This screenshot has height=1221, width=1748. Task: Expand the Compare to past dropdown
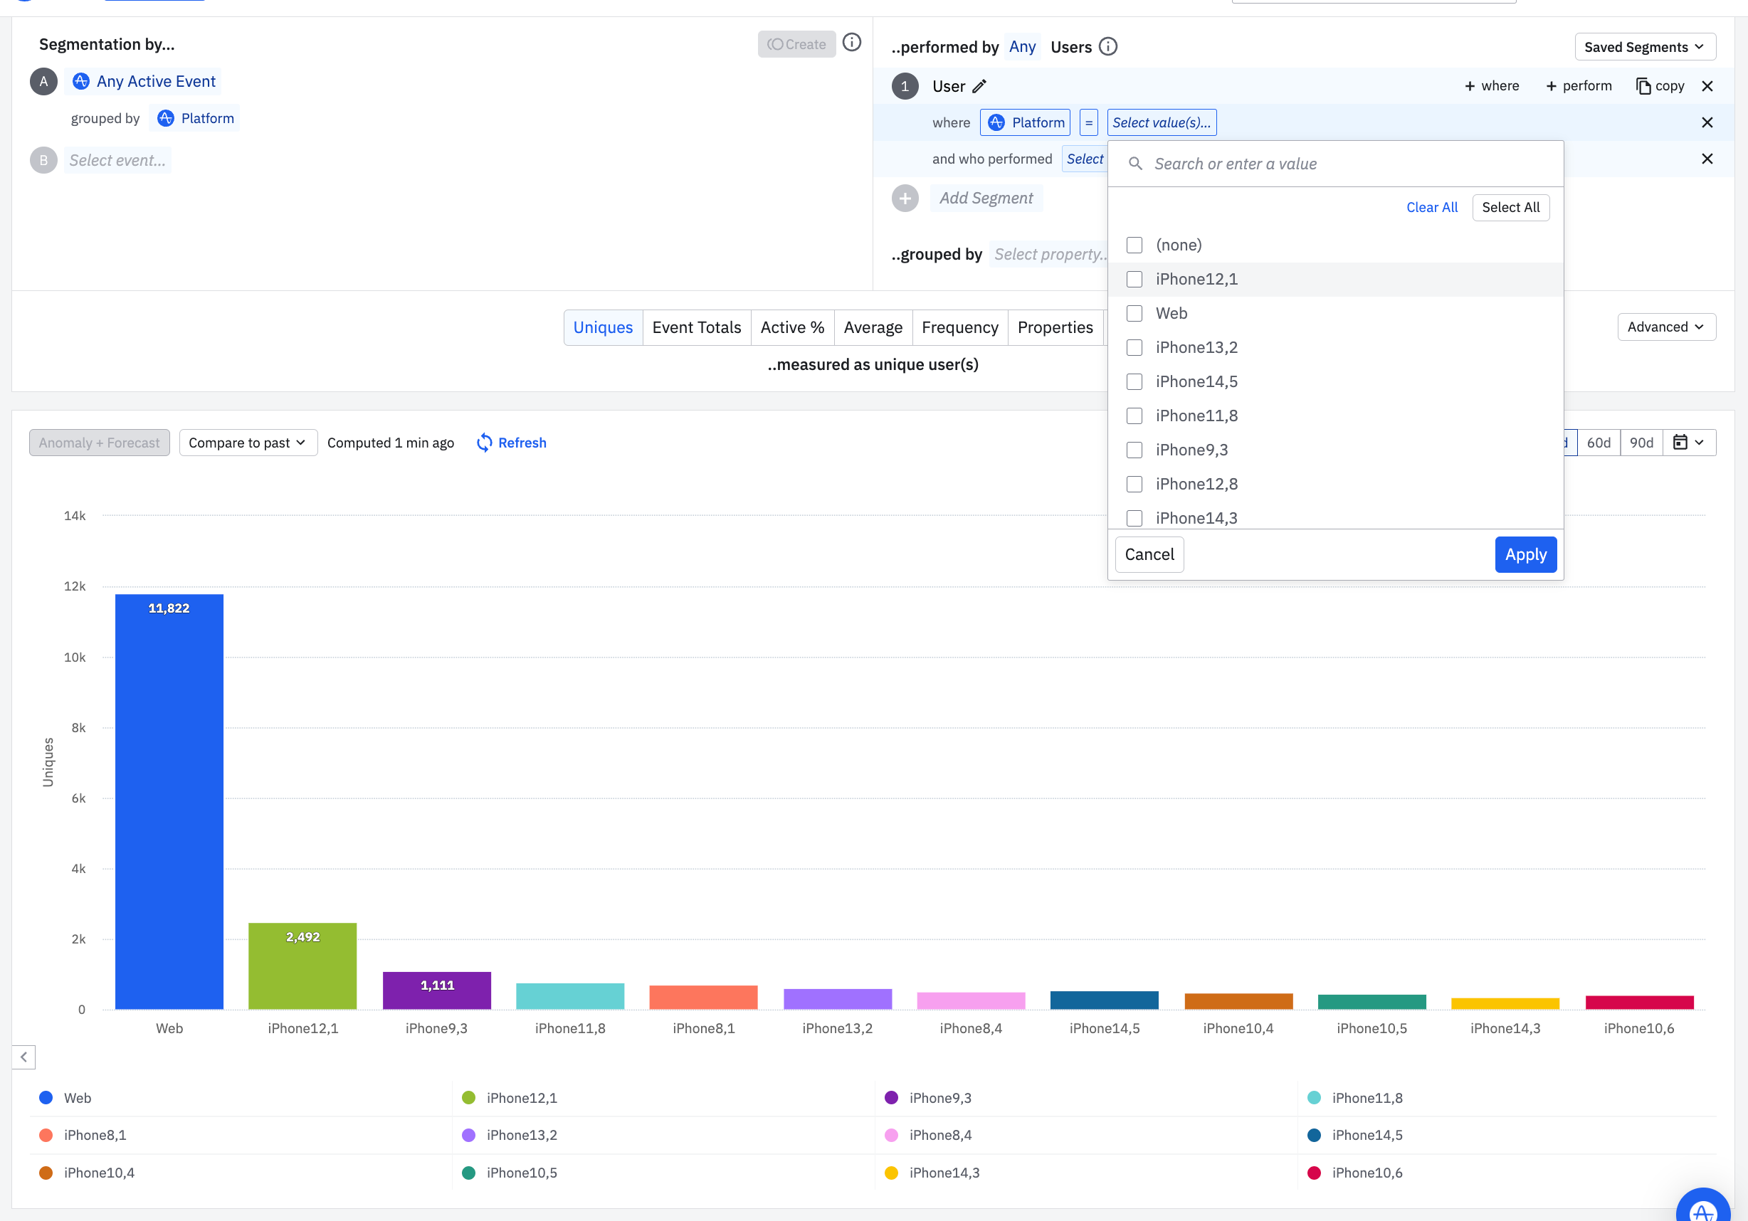248,443
